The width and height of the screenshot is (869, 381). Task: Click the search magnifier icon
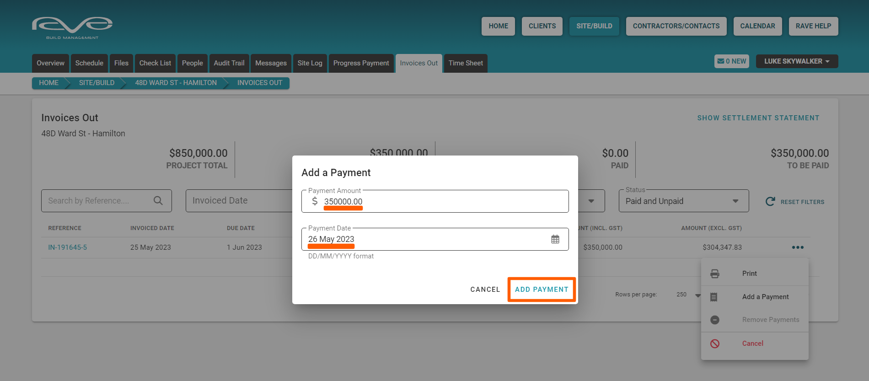coord(158,201)
